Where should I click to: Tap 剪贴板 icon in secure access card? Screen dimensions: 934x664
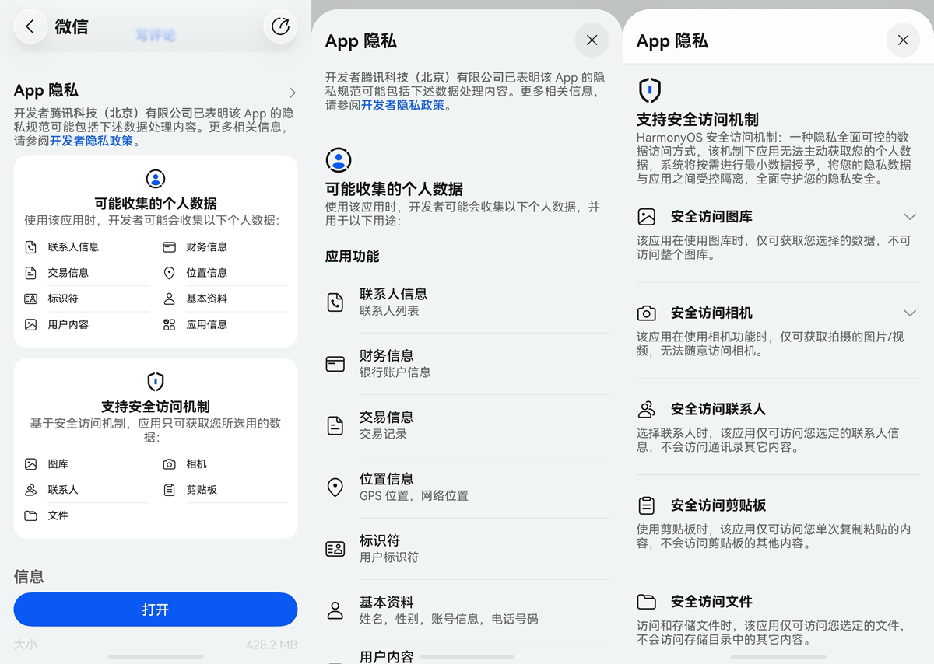pos(169,490)
